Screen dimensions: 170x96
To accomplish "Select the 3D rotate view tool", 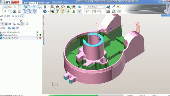I will click(5, 7).
